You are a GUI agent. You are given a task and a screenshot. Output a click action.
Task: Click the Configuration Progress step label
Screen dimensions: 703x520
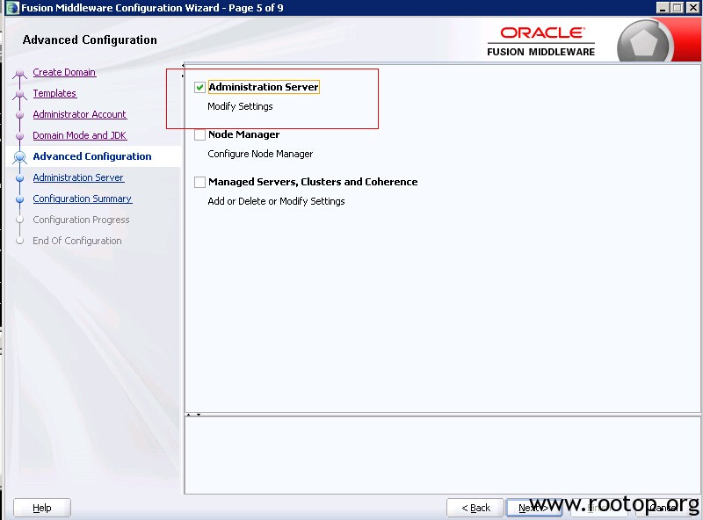81,220
